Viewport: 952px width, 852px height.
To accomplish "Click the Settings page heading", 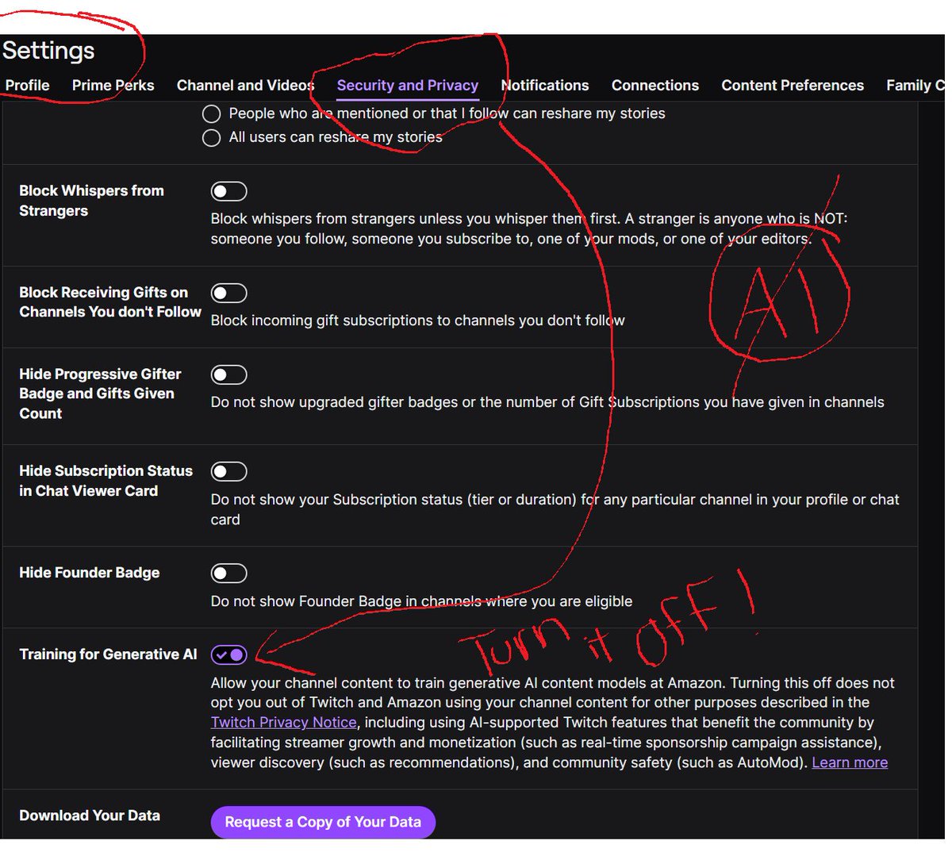I will click(x=48, y=51).
